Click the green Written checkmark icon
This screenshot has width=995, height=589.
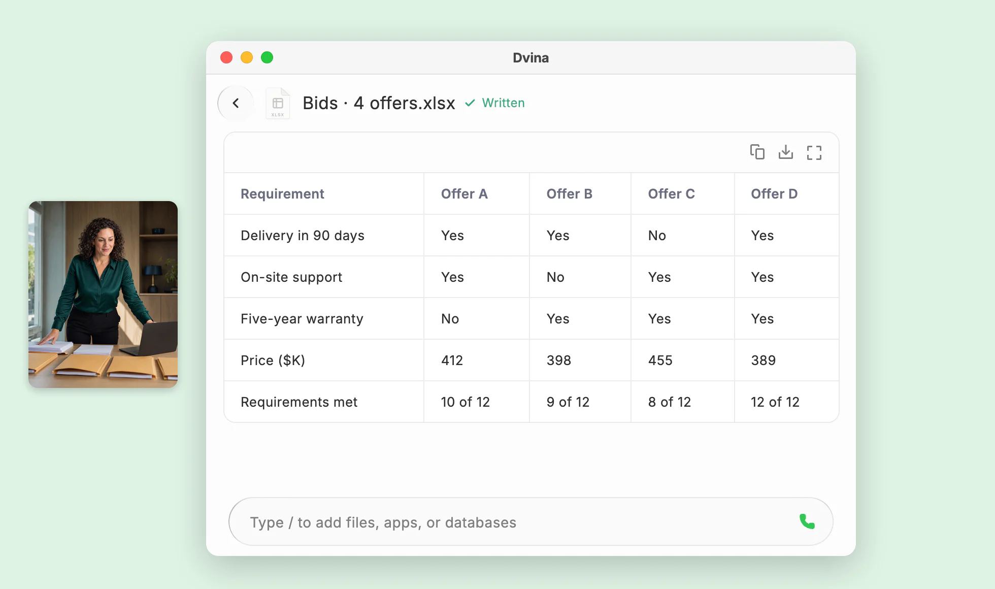tap(470, 103)
